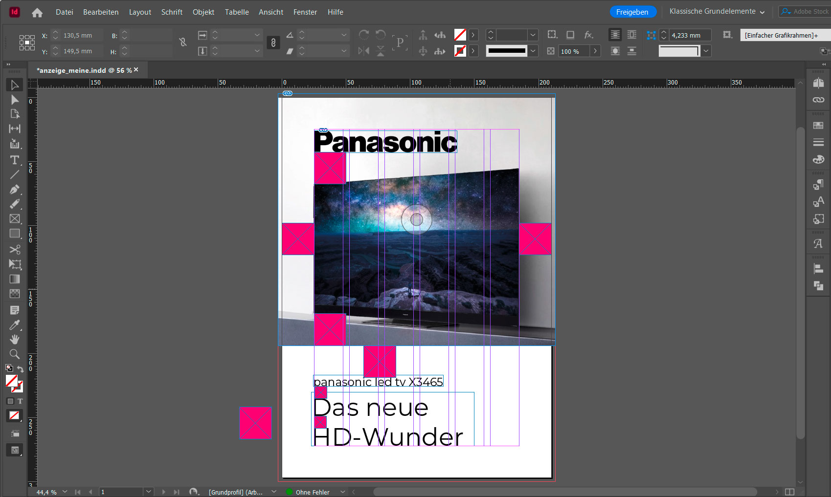Set formatting affects container
Screen dimensions: 831x497
click(10, 401)
